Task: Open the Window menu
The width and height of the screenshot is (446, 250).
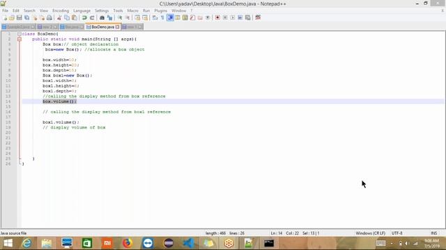Action: coord(178,10)
